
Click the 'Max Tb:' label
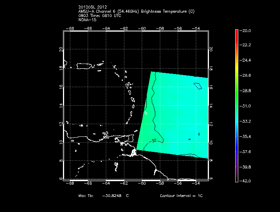pos(86,195)
